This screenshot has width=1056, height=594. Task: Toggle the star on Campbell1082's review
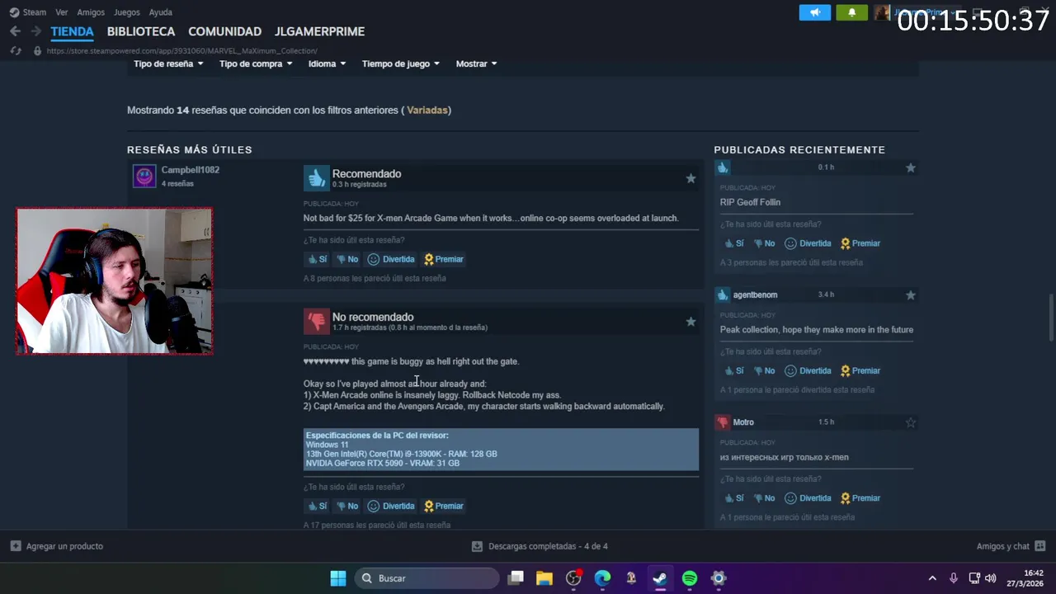click(x=691, y=178)
